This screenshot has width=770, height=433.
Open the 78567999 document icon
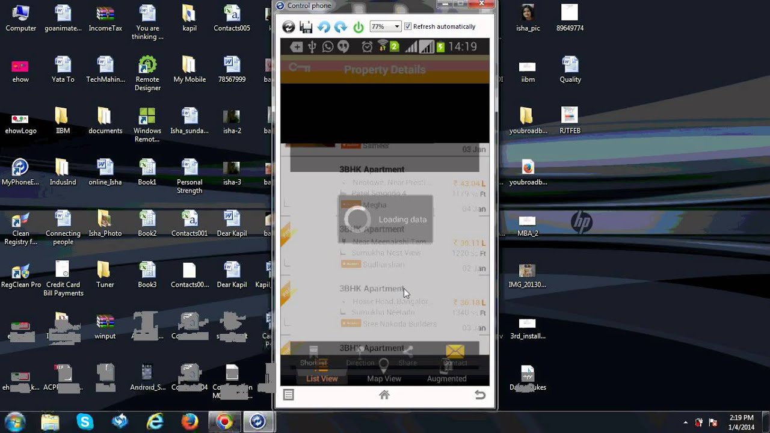click(232, 70)
